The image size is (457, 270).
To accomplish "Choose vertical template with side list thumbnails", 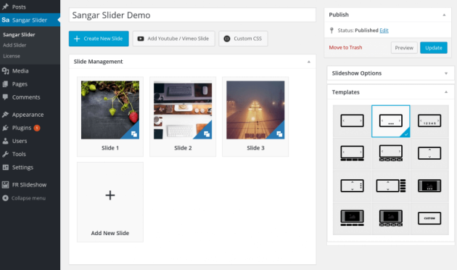I will [x=391, y=186].
